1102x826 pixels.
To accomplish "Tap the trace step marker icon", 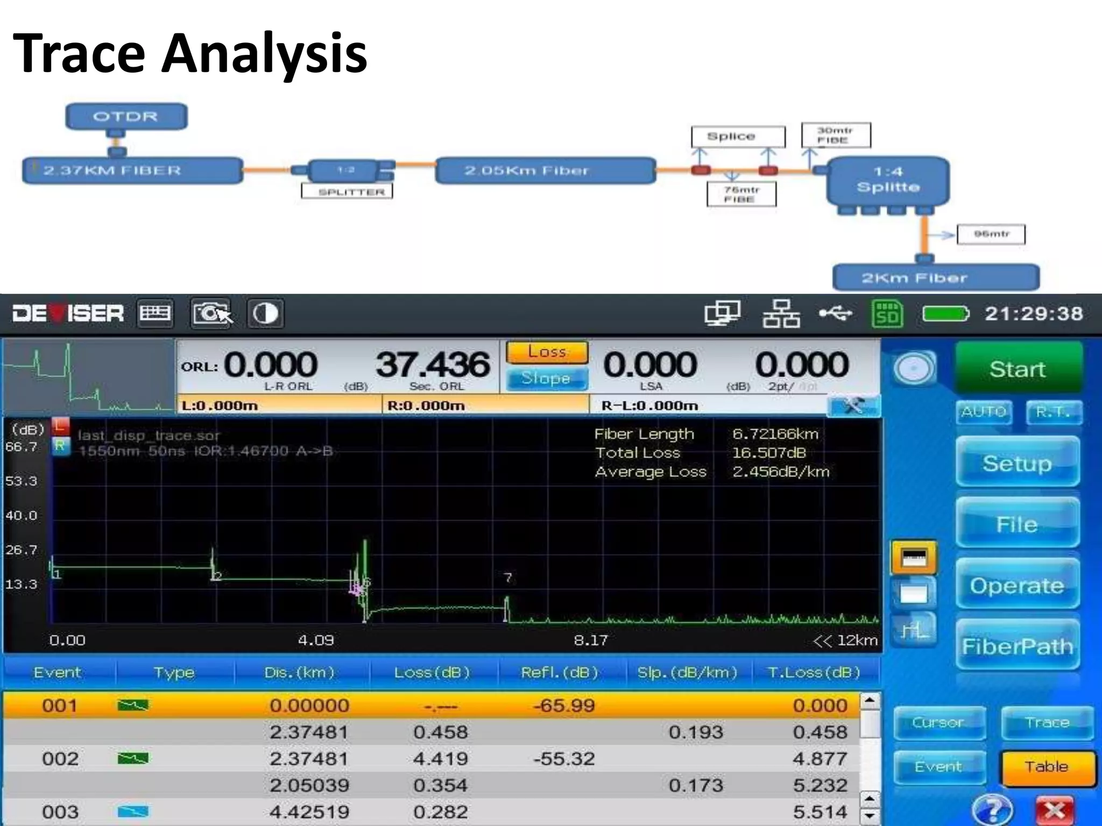I will click(x=914, y=630).
